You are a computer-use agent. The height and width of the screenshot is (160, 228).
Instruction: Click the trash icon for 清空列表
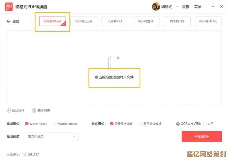34,110
